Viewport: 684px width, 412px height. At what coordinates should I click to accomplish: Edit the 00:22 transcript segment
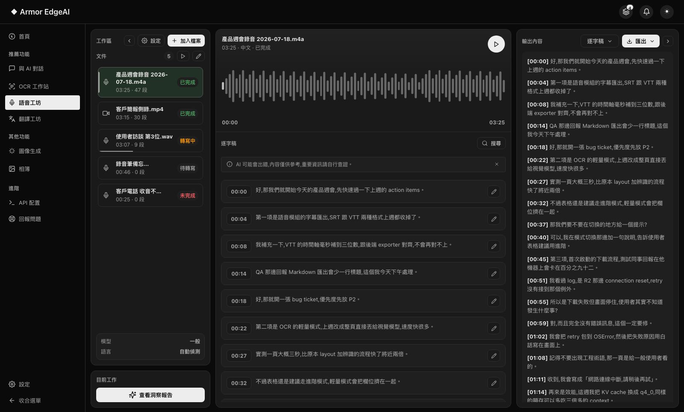point(494,328)
